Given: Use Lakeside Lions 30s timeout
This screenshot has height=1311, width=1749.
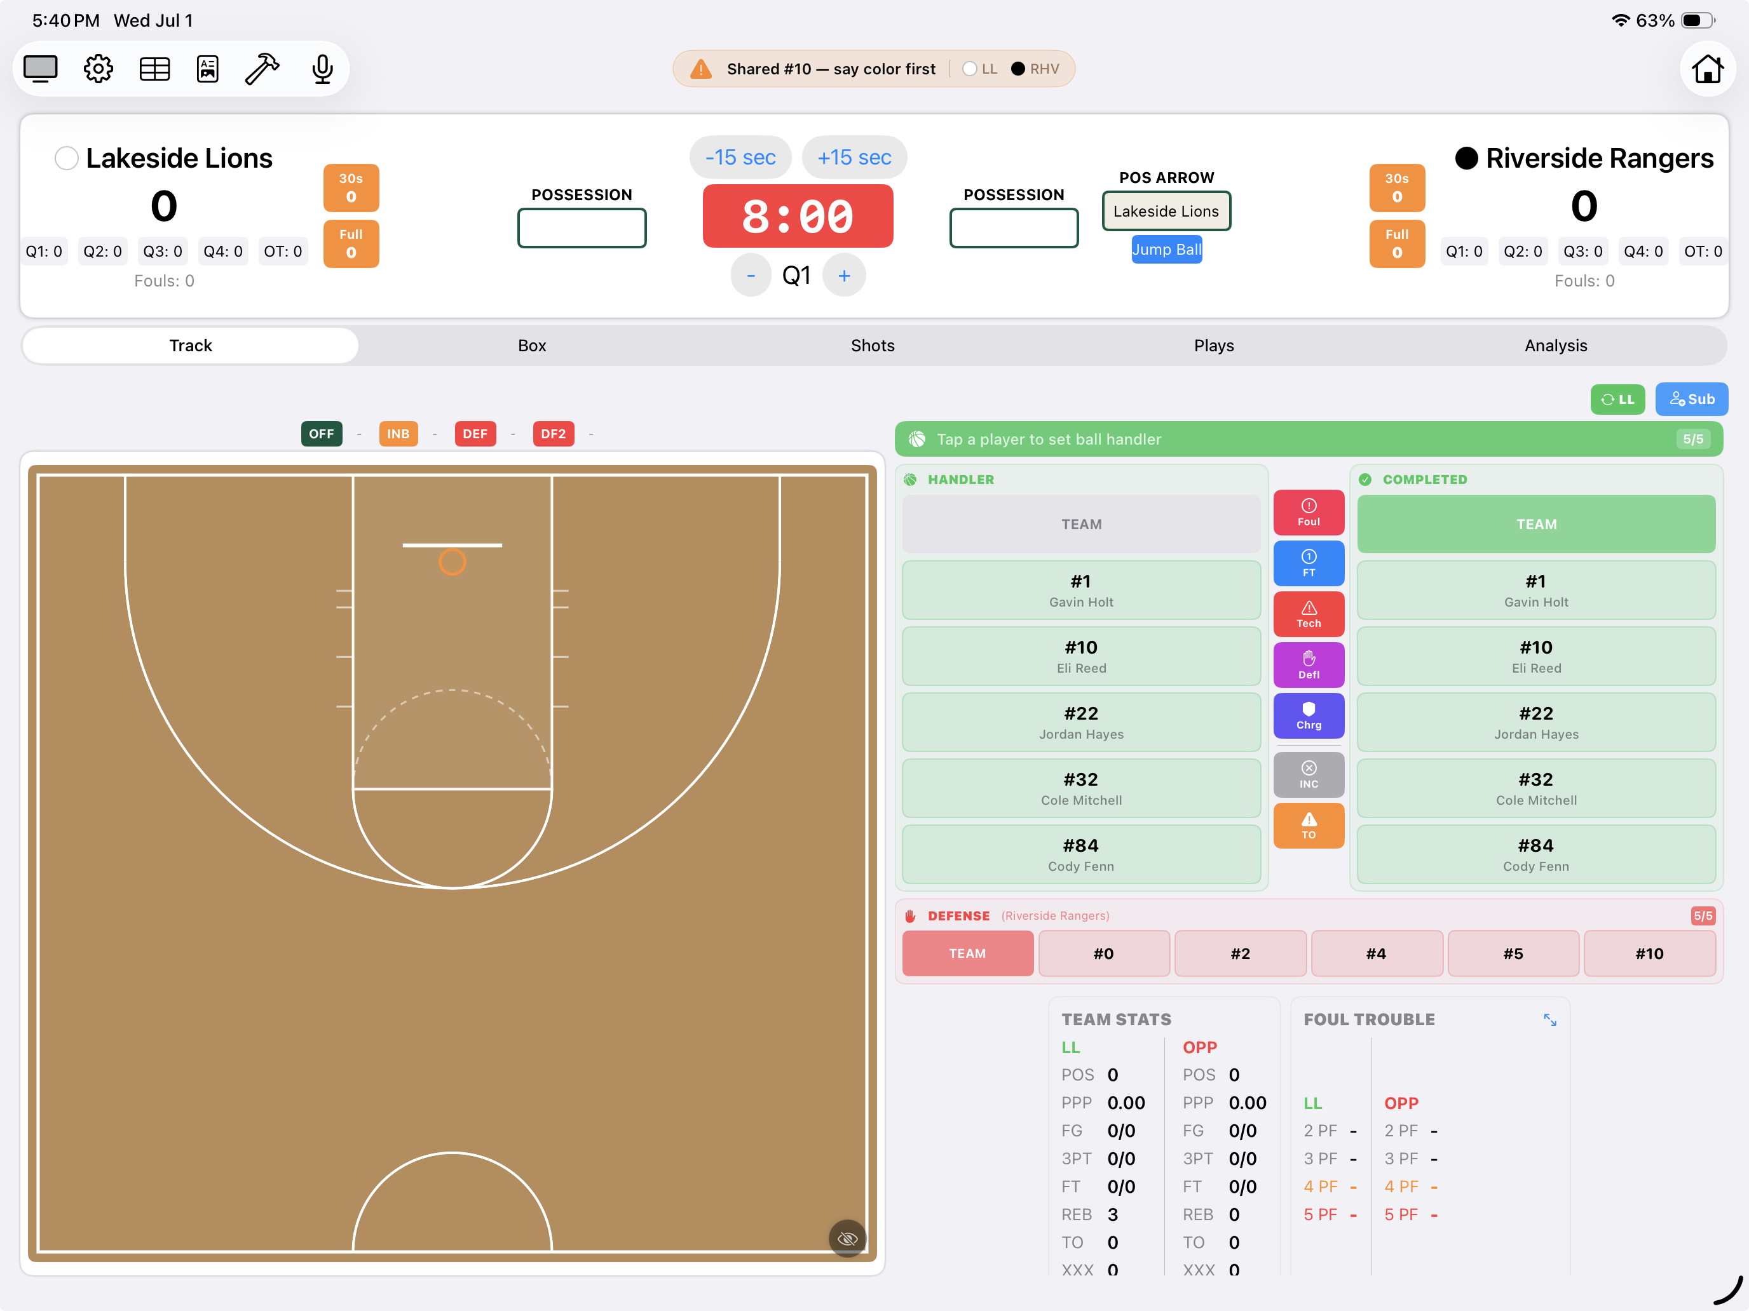Looking at the screenshot, I should coord(351,187).
